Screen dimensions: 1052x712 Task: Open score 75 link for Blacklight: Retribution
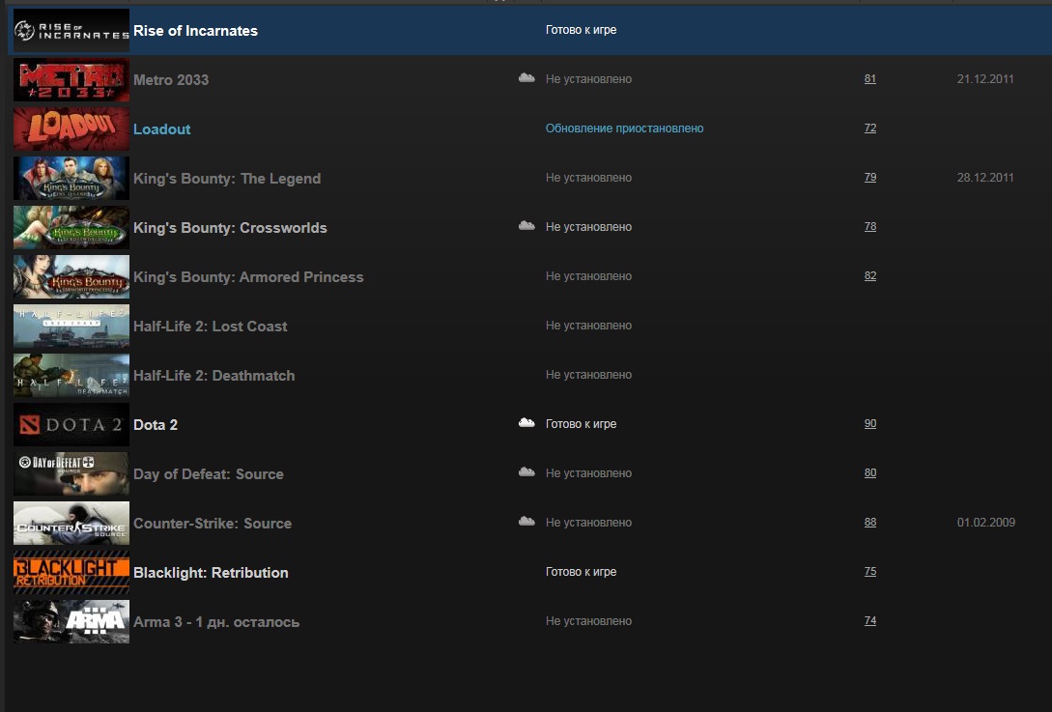coord(870,572)
